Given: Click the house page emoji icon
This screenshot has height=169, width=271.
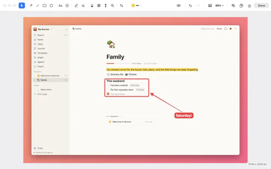Looking at the screenshot, I should pos(111,44).
